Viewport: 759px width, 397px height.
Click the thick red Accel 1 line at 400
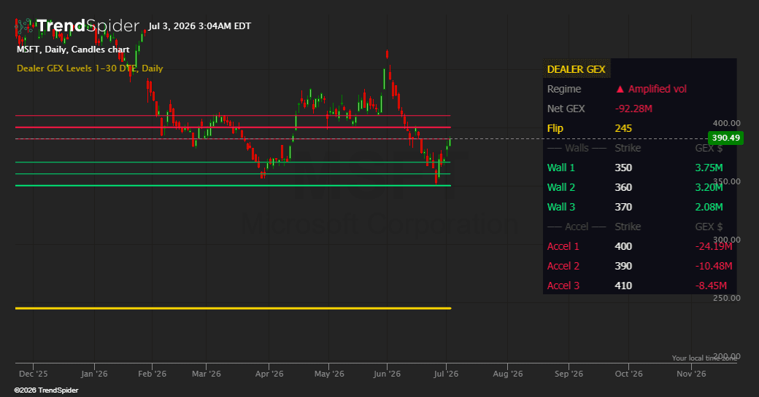pyautogui.click(x=233, y=127)
